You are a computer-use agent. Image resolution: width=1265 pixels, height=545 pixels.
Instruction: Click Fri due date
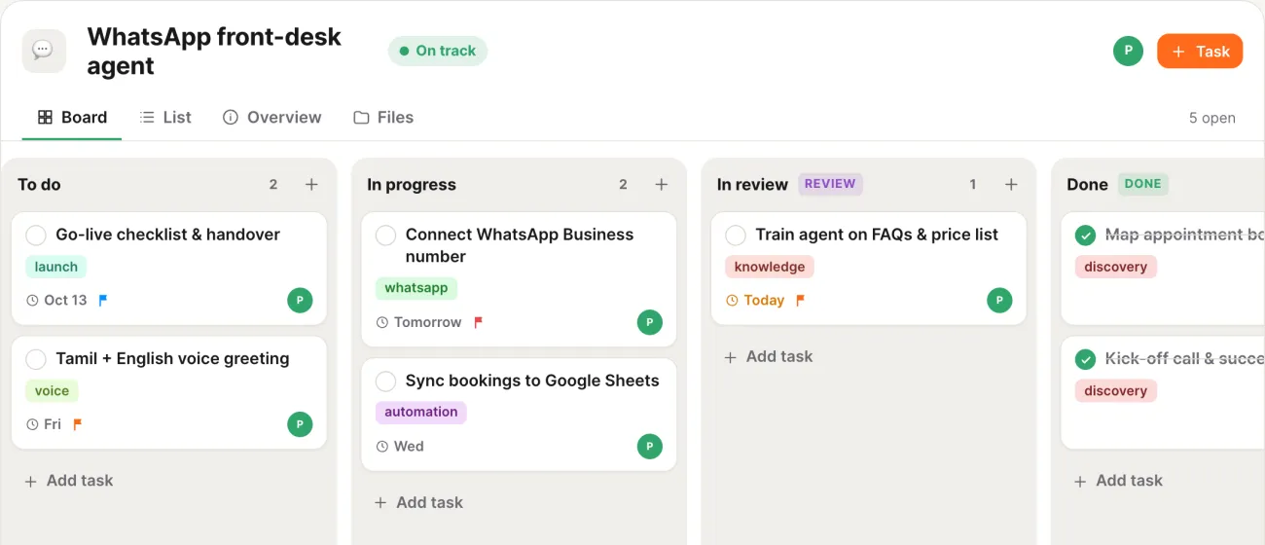click(x=44, y=424)
